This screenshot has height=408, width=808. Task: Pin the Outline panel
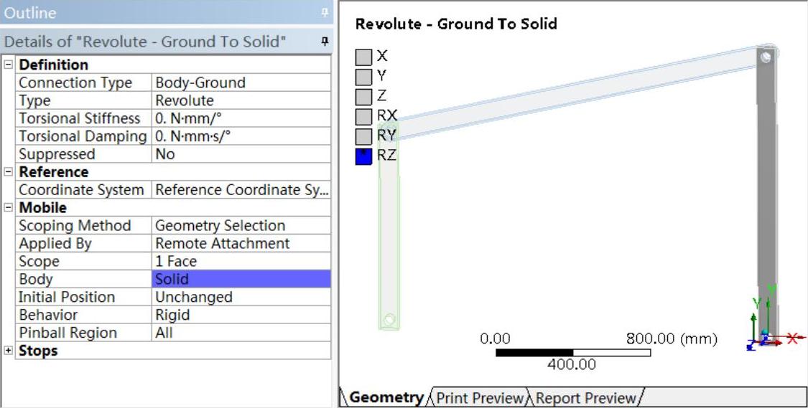pos(325,14)
